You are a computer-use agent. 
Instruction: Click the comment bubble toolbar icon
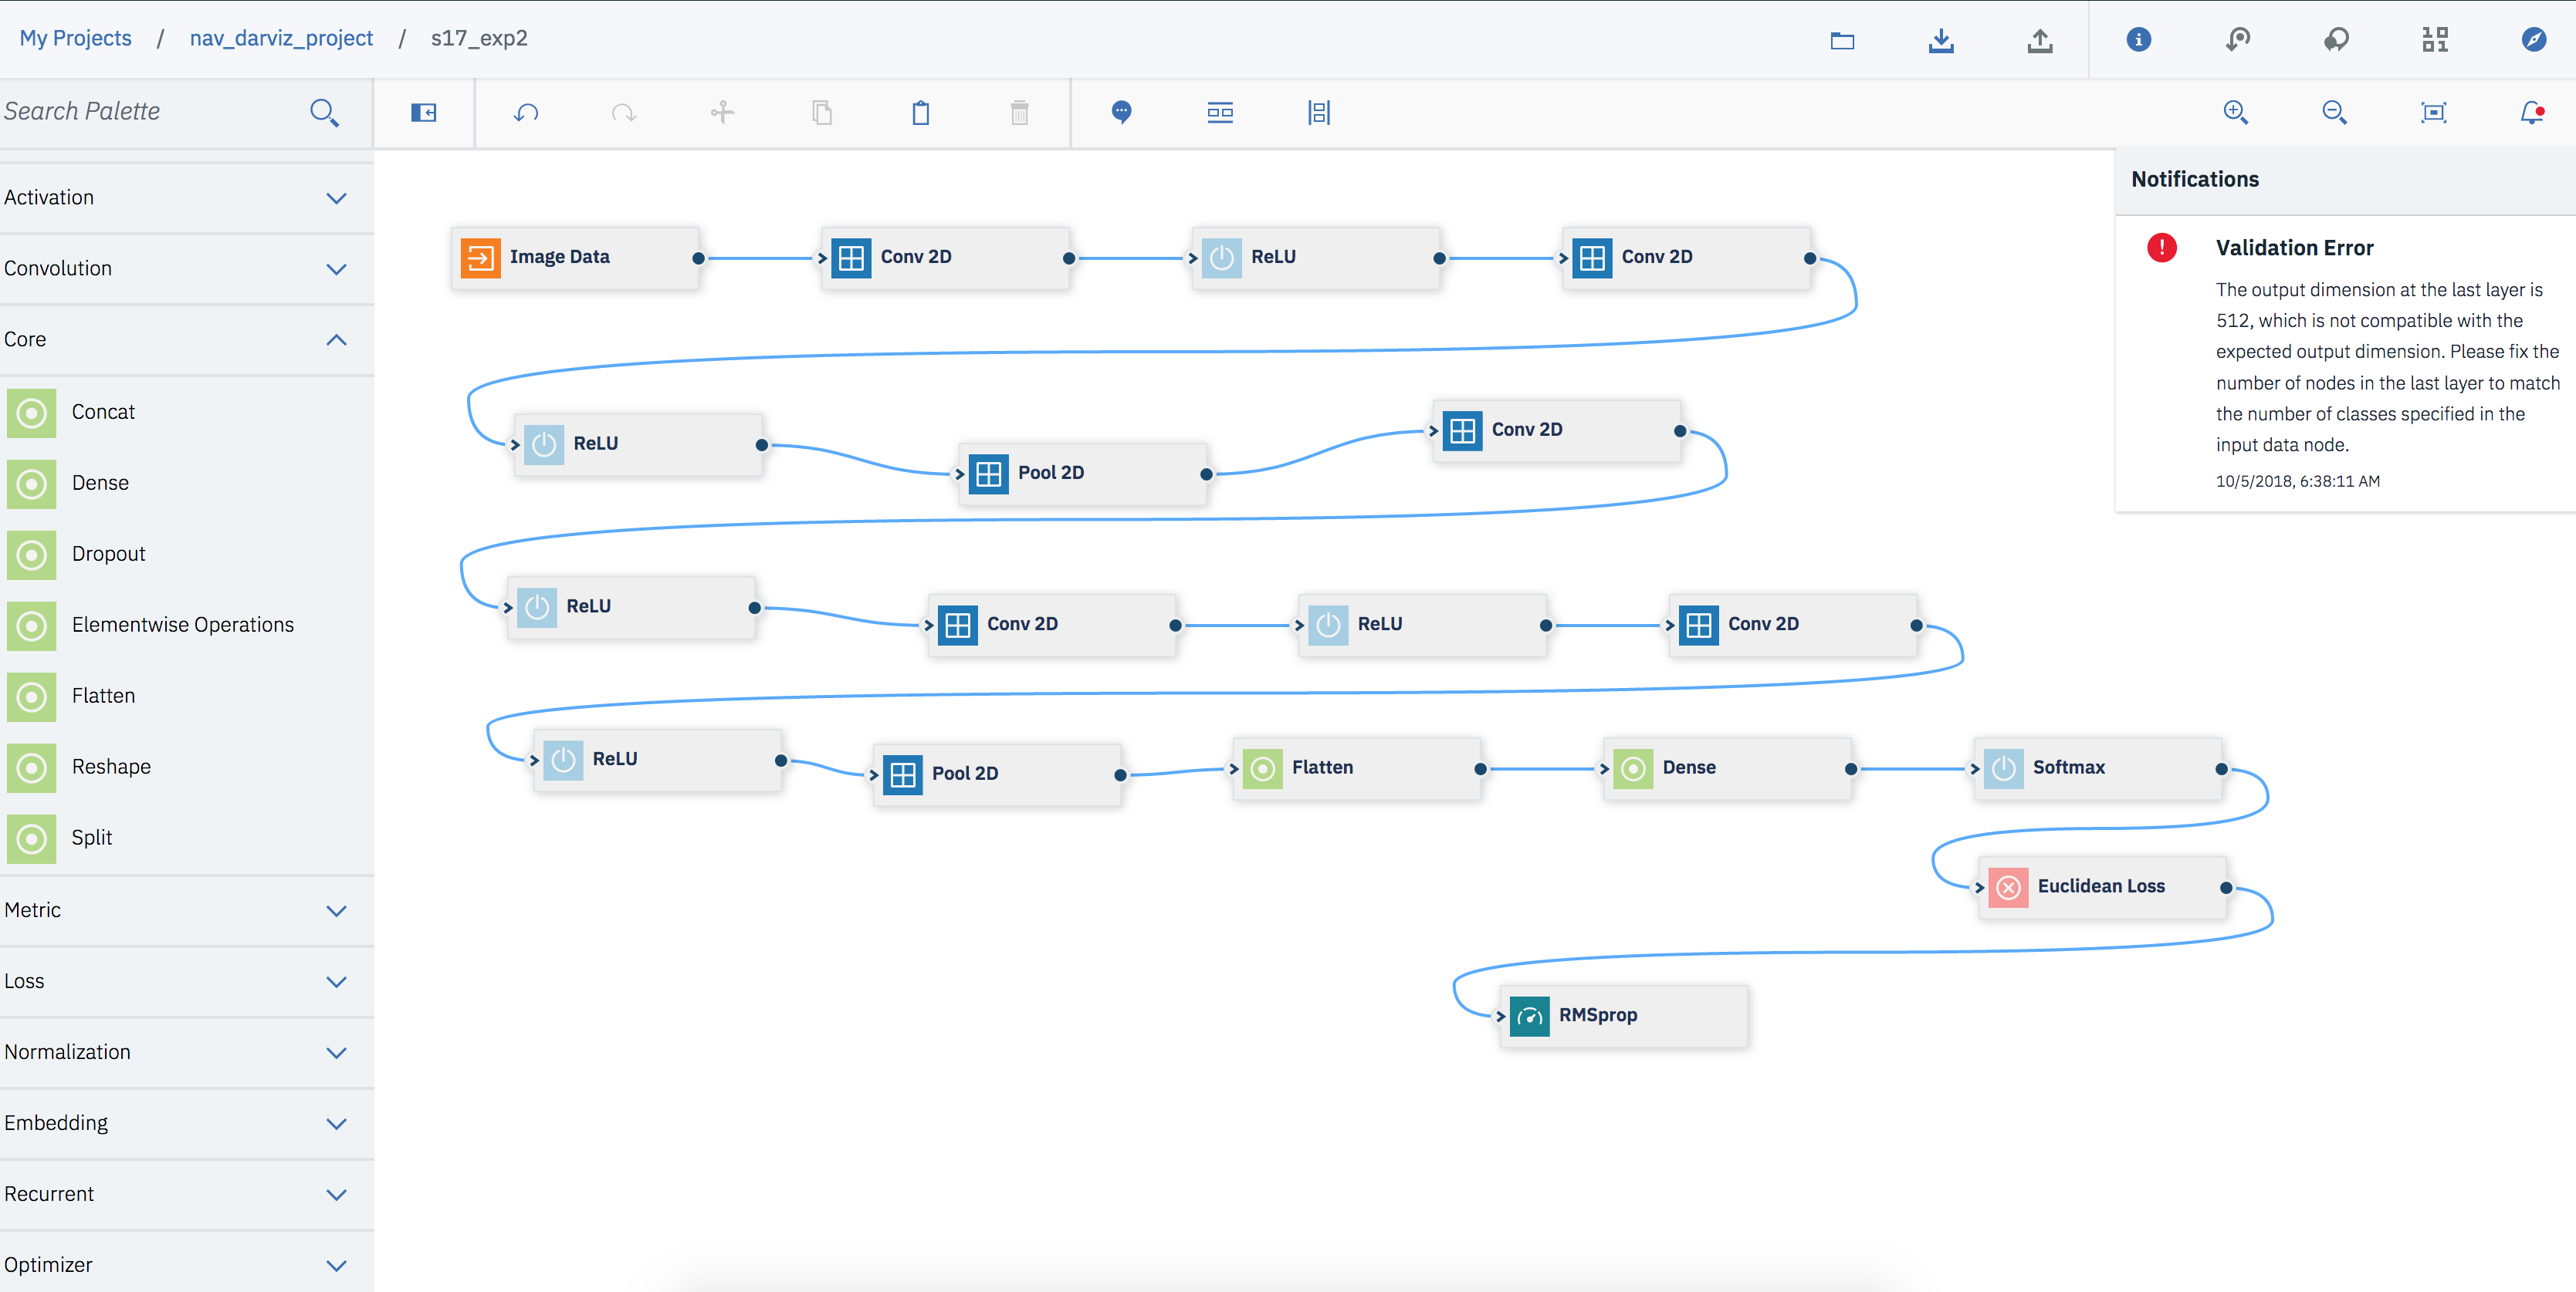tap(1122, 113)
